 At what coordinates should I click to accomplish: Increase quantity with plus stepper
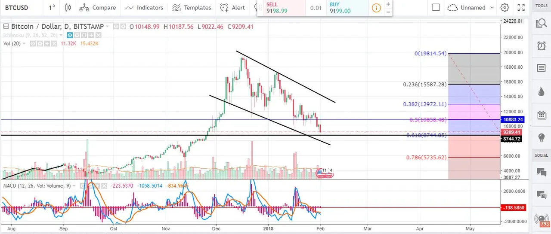coord(388,4)
